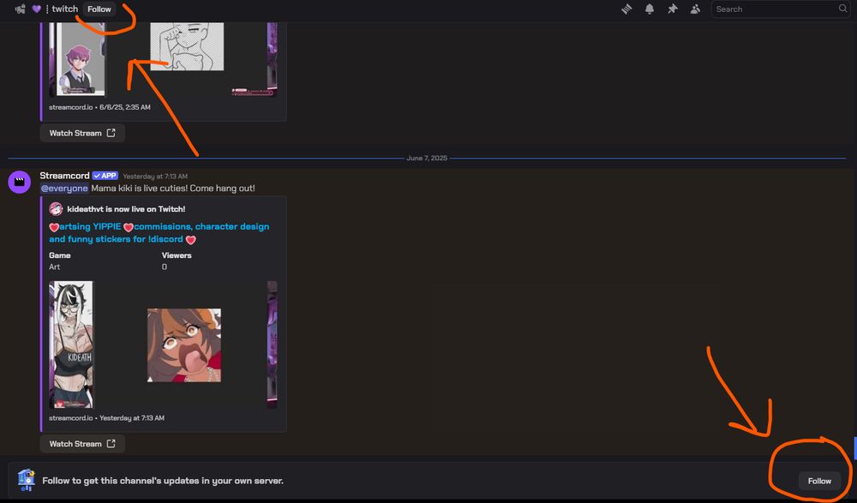
Task: Open the 'artsing YIPPIE' stream title link
Action: [x=159, y=232]
